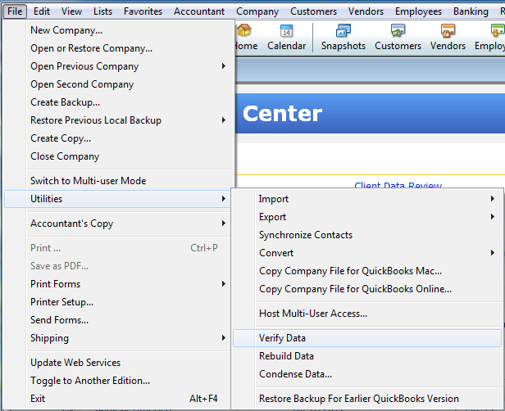Screen dimensions: 505x411
Task: Expand the Import submenu
Action: [x=273, y=199]
